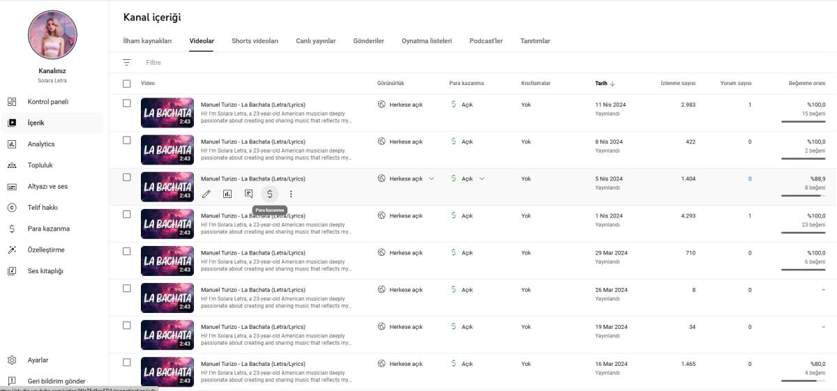837x391 pixels.
Task: Check the box for 8 Nis 2024 video
Action: [x=126, y=140]
